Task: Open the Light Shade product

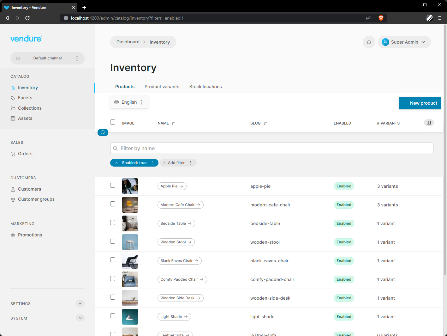Action: tap(174, 317)
